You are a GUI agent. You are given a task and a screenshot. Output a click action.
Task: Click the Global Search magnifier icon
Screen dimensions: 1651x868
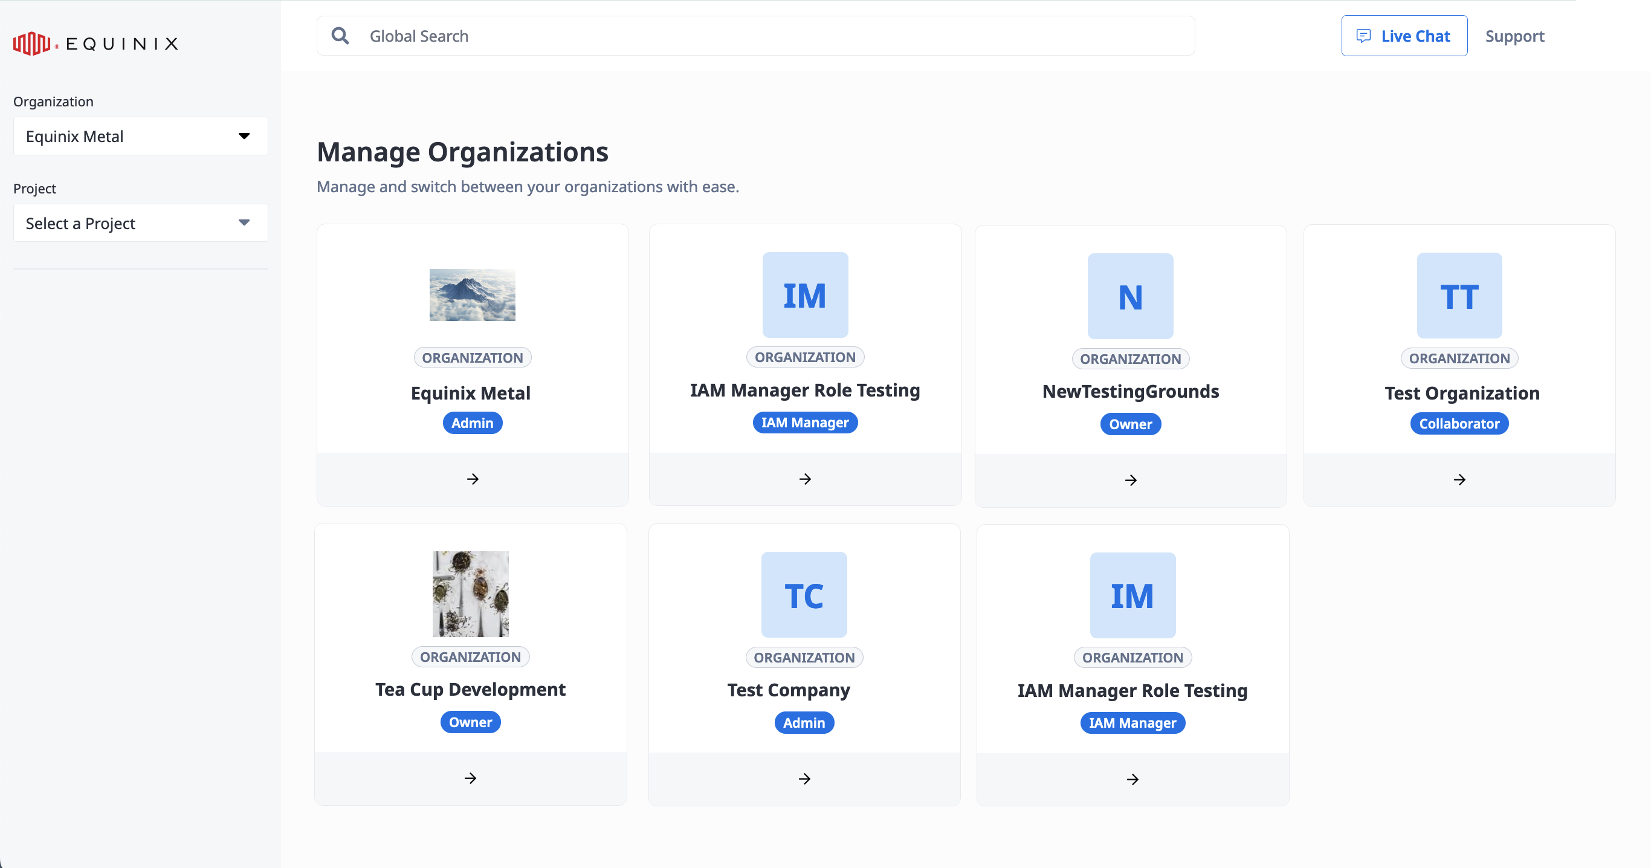coord(340,36)
